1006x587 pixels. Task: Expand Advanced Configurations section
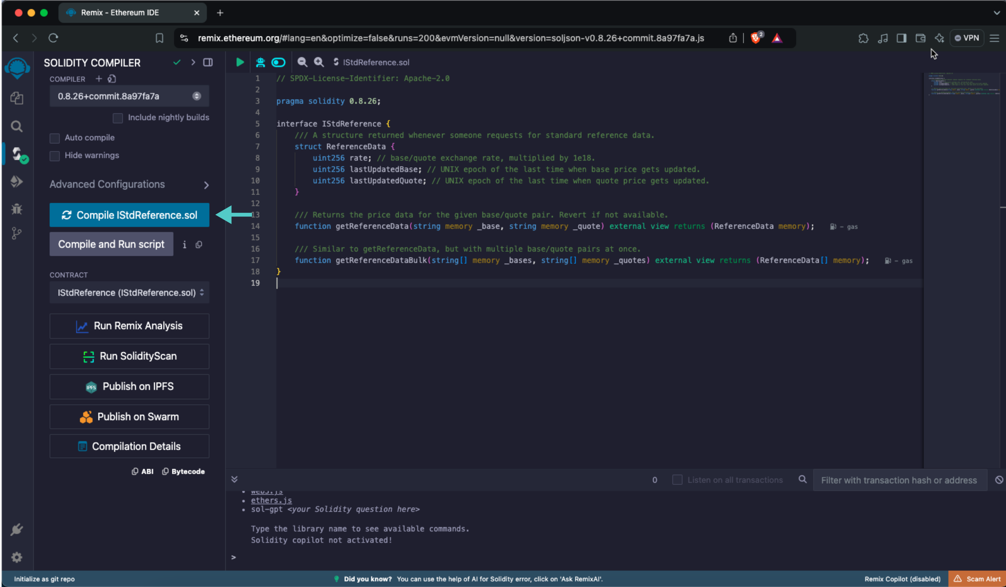[129, 184]
